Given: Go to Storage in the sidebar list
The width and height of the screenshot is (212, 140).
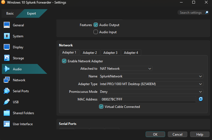Looking at the screenshot, I should click(x=18, y=58).
